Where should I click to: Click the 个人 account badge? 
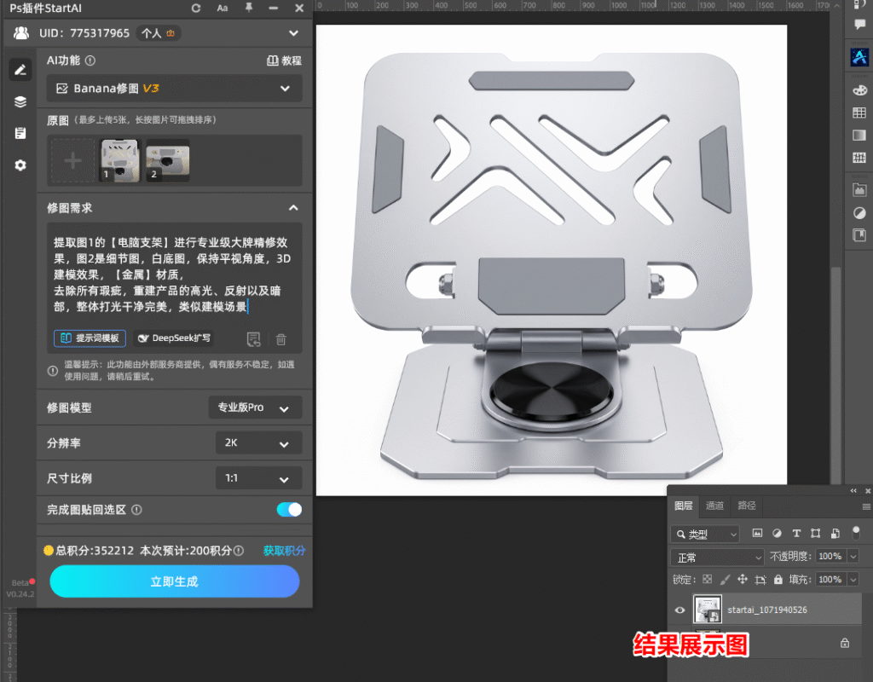[158, 33]
